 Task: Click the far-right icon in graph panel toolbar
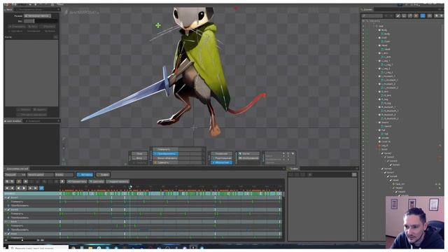point(354,174)
